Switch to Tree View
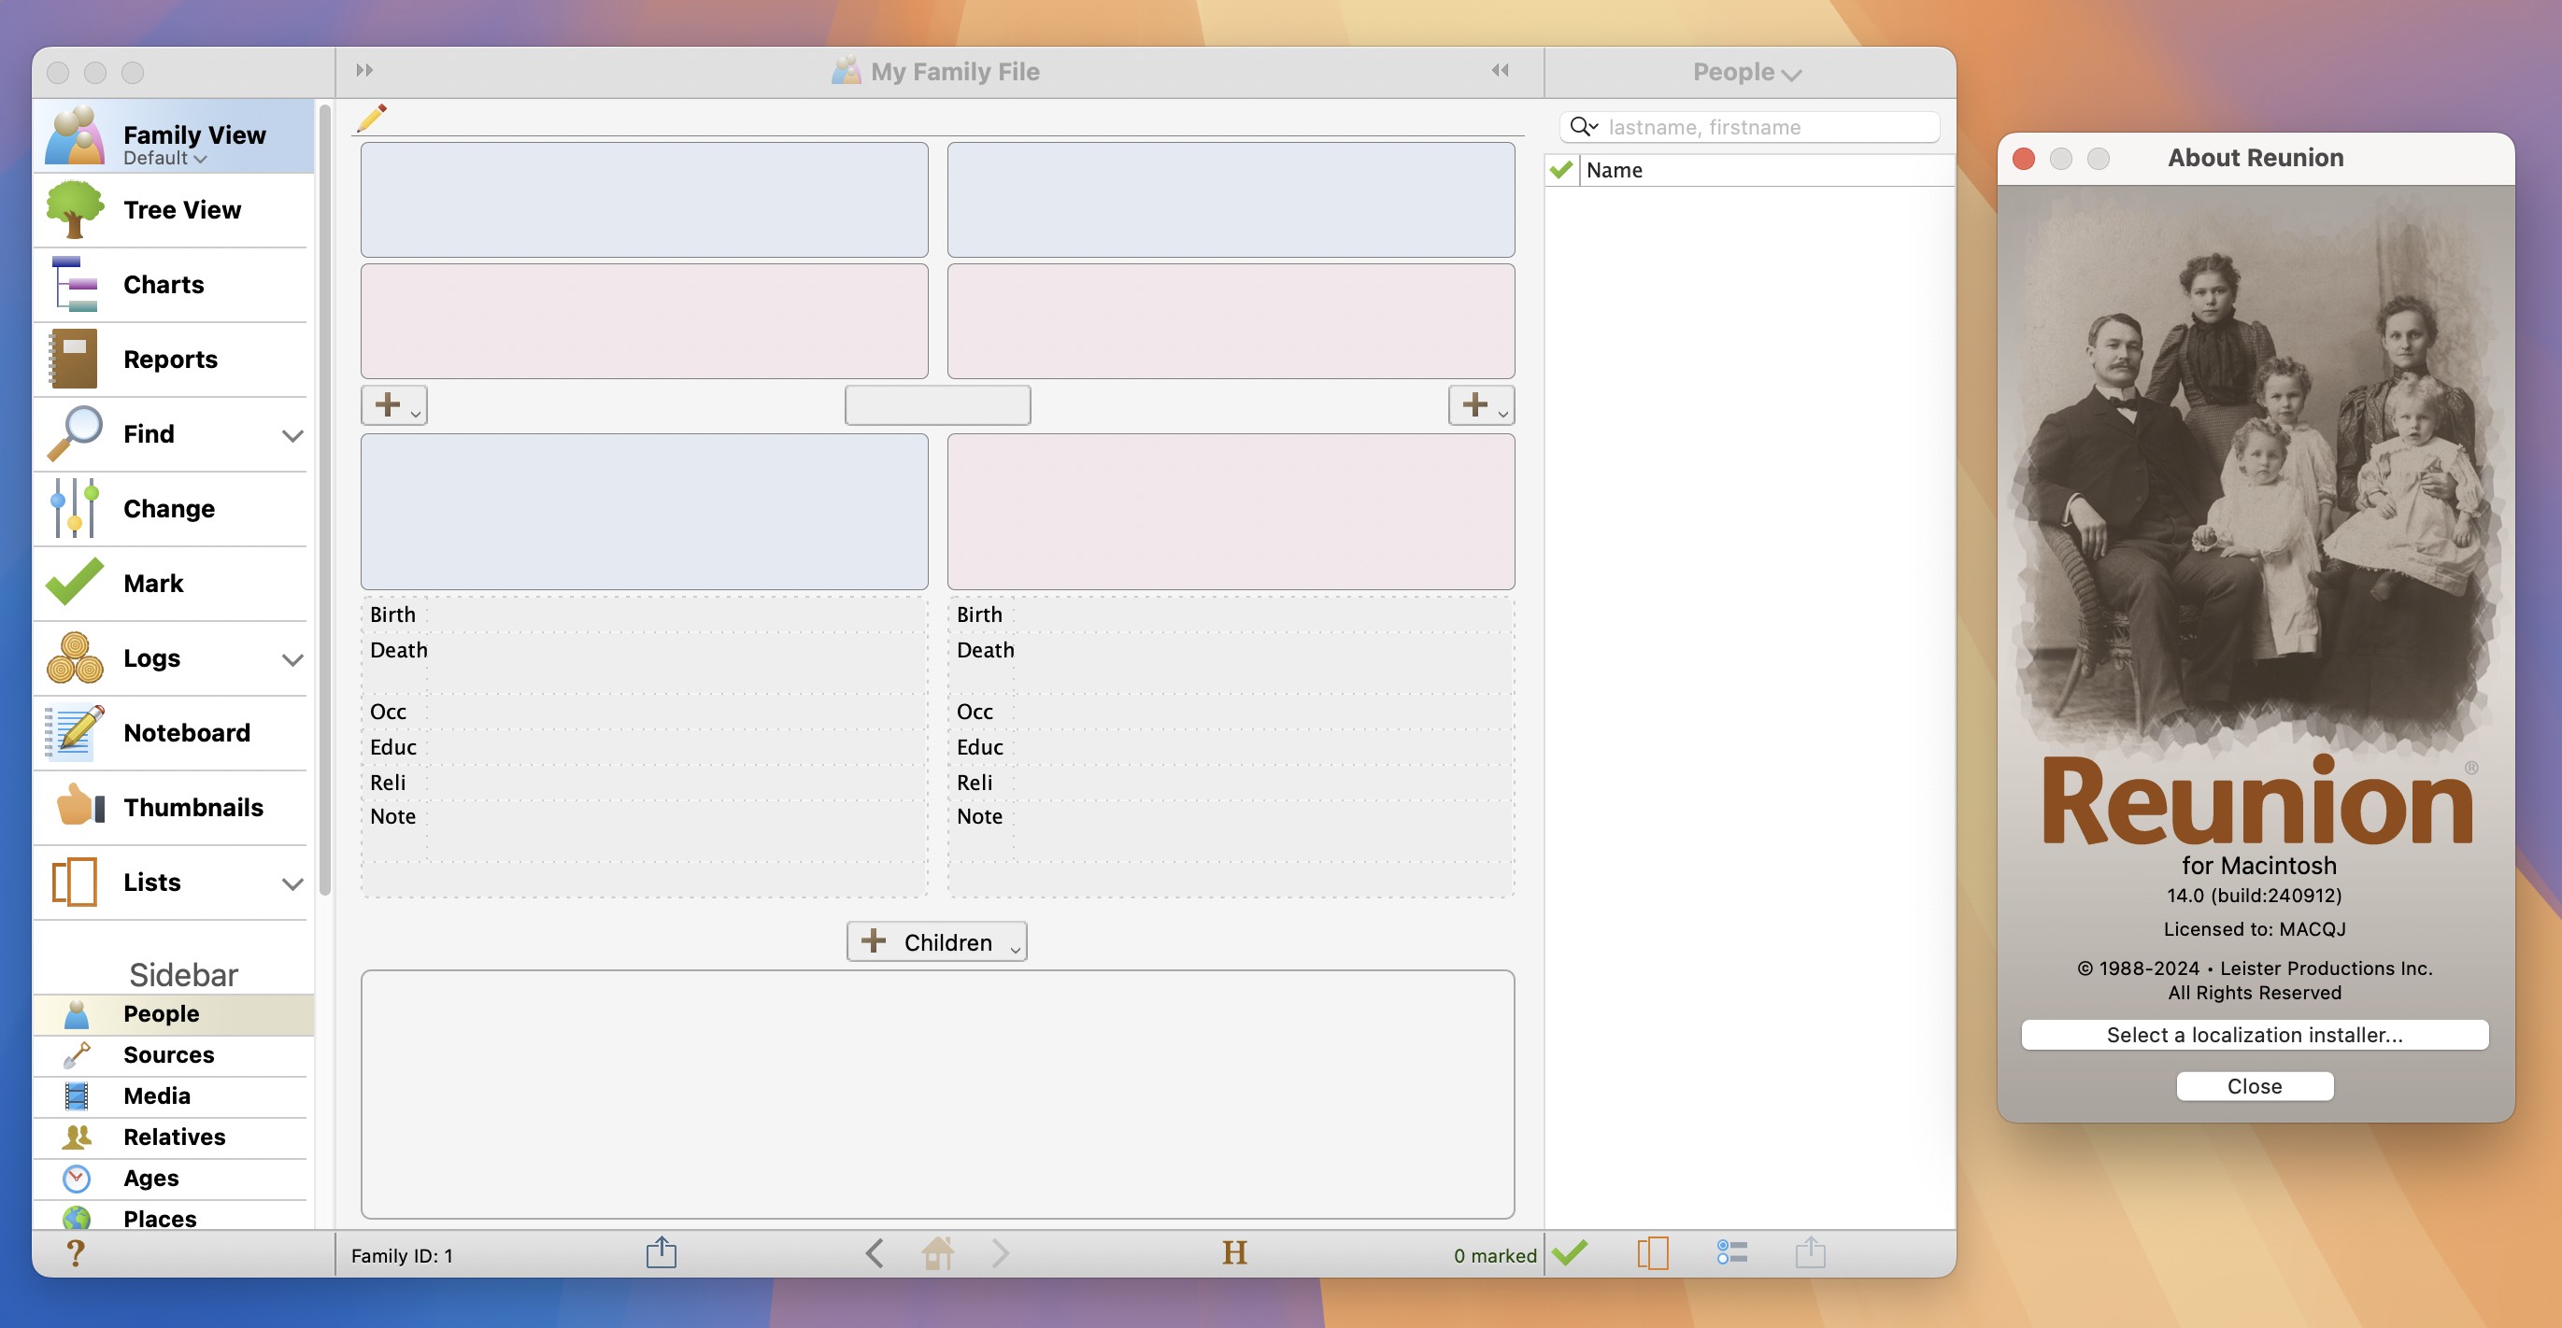Viewport: 2562px width, 1328px height. click(174, 210)
